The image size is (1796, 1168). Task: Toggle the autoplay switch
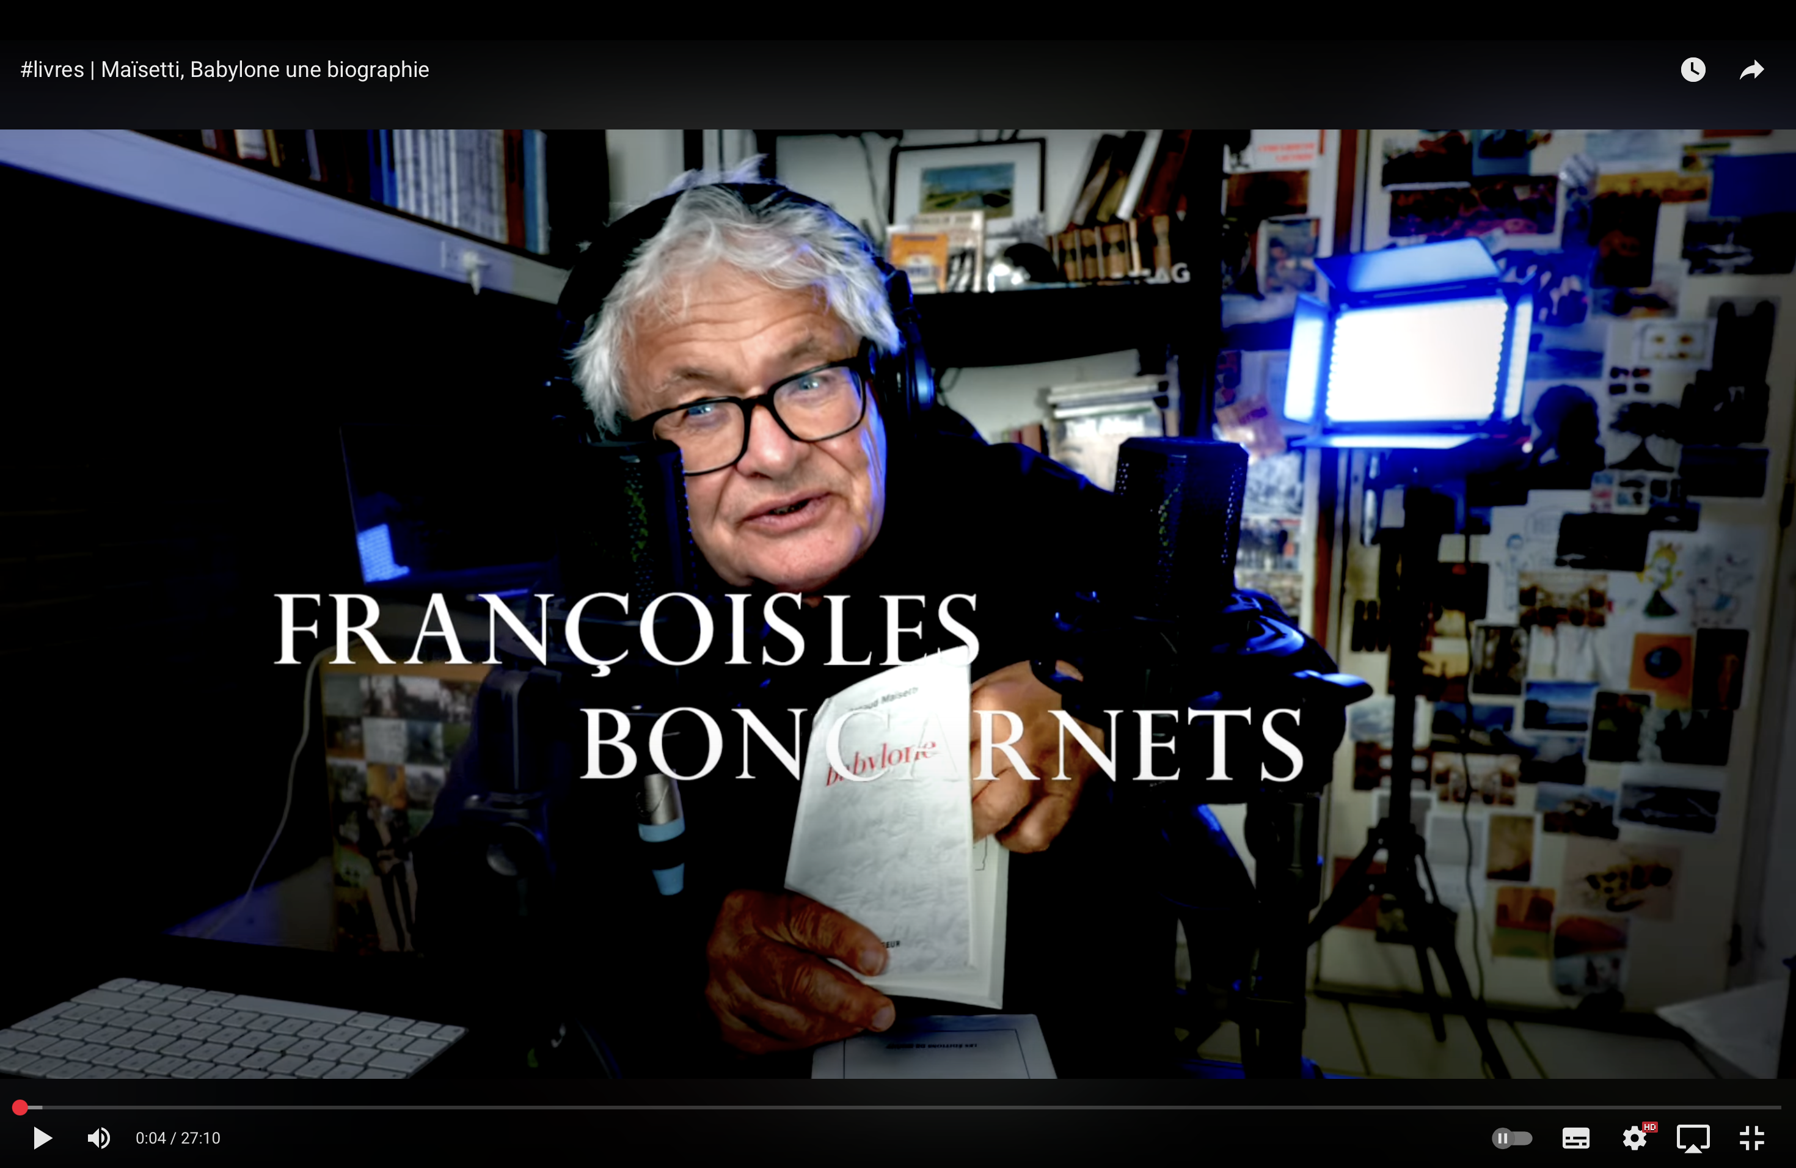pos(1511,1138)
